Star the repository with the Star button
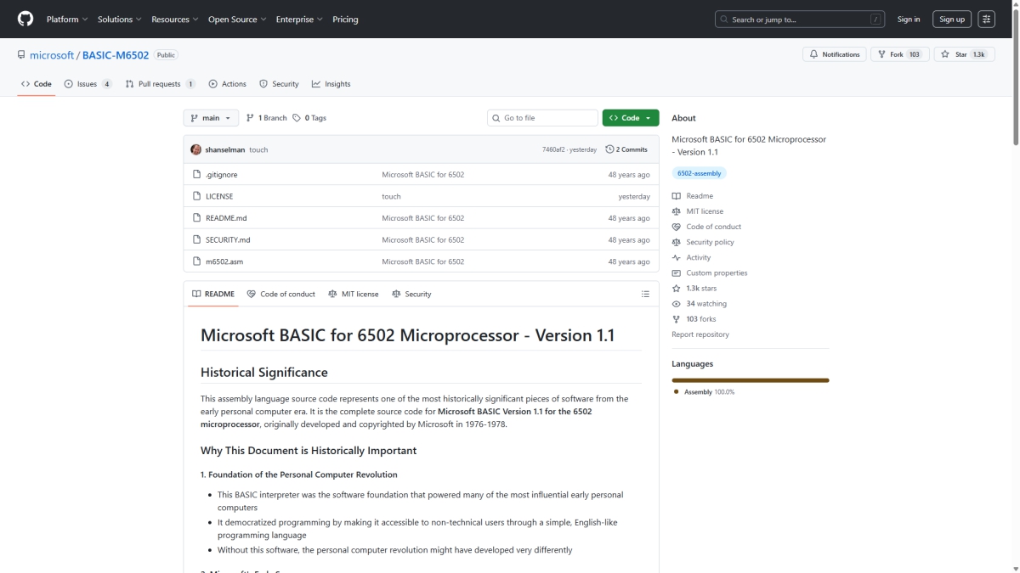1020x573 pixels. 964,54
